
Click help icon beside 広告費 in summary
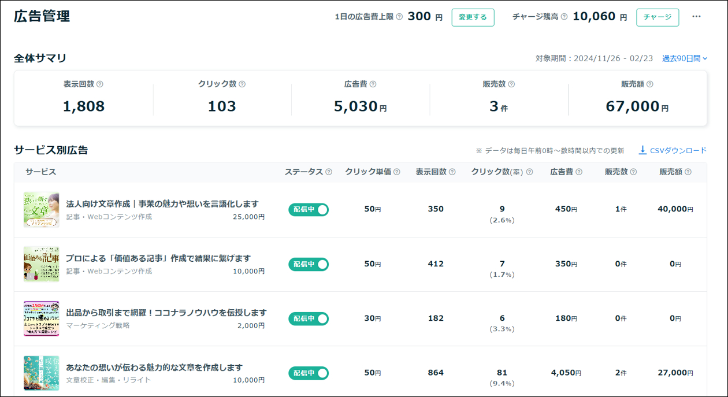pyautogui.click(x=373, y=84)
